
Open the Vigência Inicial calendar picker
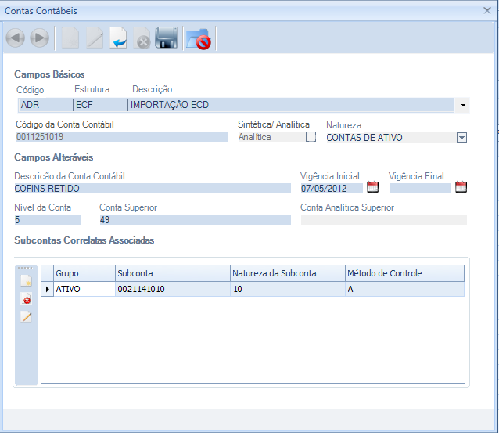[x=372, y=187]
